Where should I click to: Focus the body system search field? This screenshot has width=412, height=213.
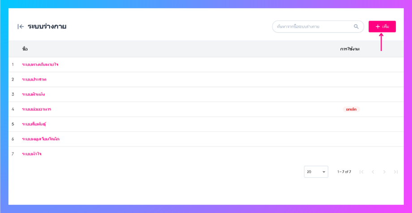point(313,27)
